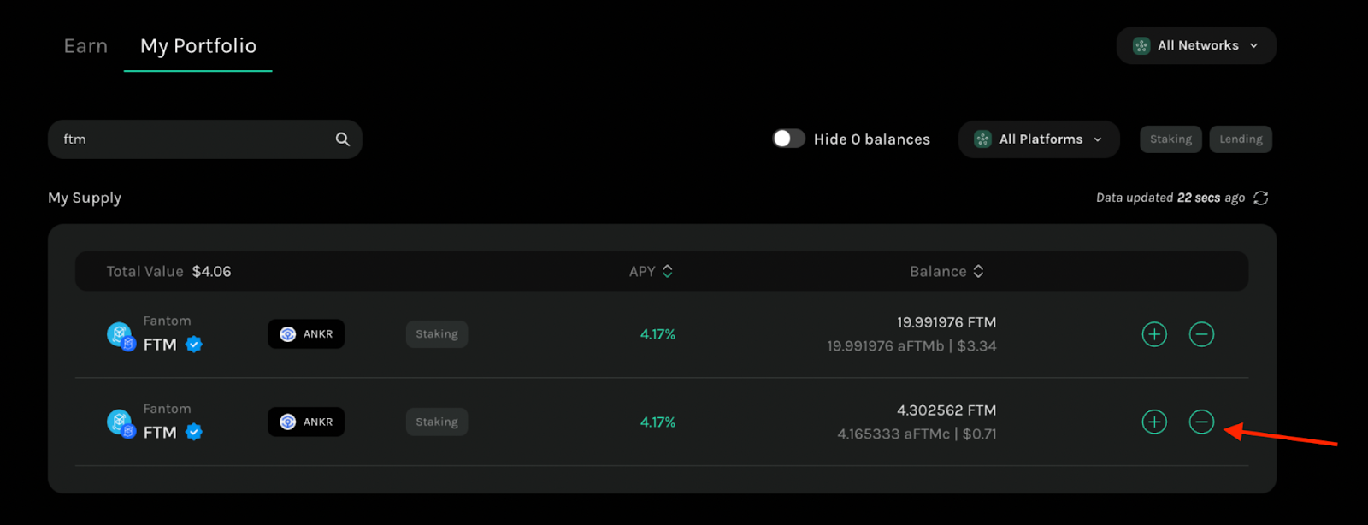The image size is (1368, 525).
Task: Expand the All Platforms dropdown
Action: click(1039, 139)
